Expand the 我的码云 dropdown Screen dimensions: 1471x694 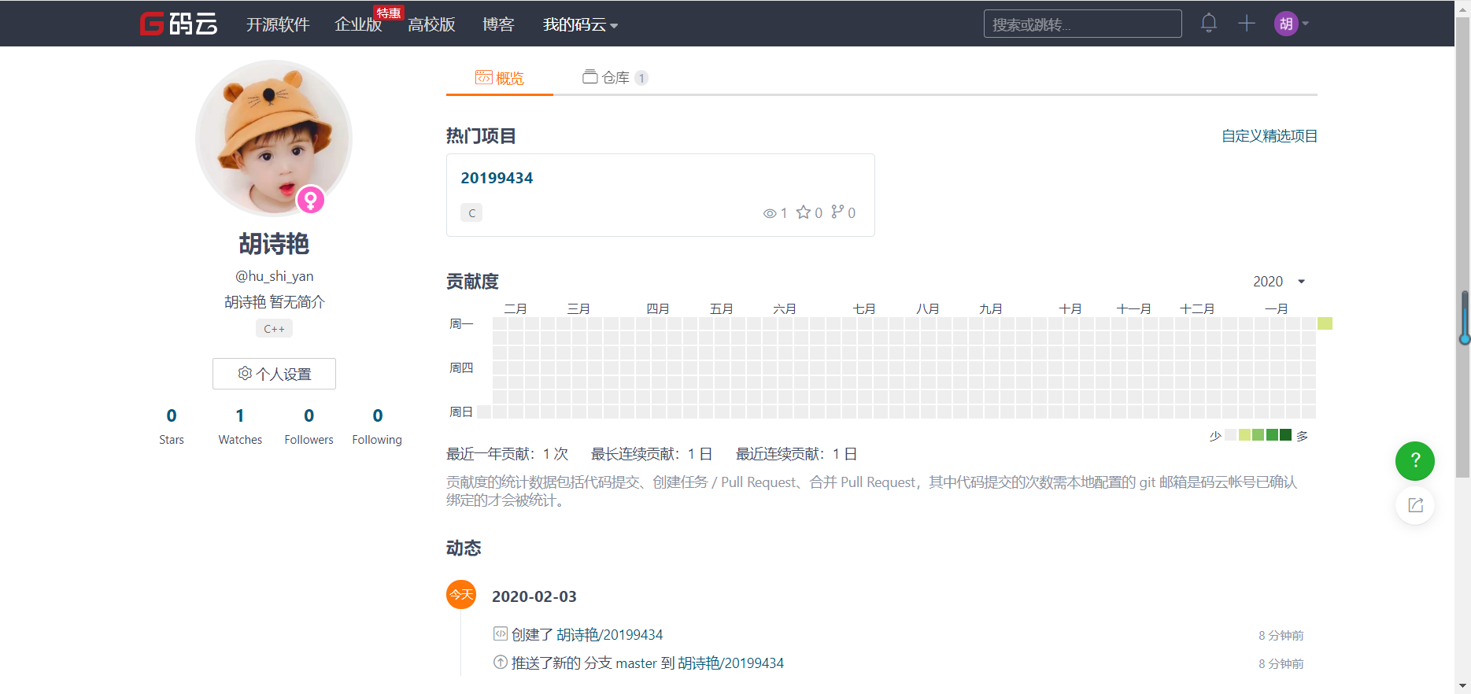pyautogui.click(x=580, y=24)
